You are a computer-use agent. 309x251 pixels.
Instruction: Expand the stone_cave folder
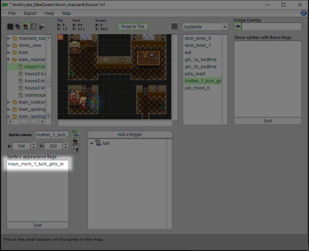click(9, 45)
